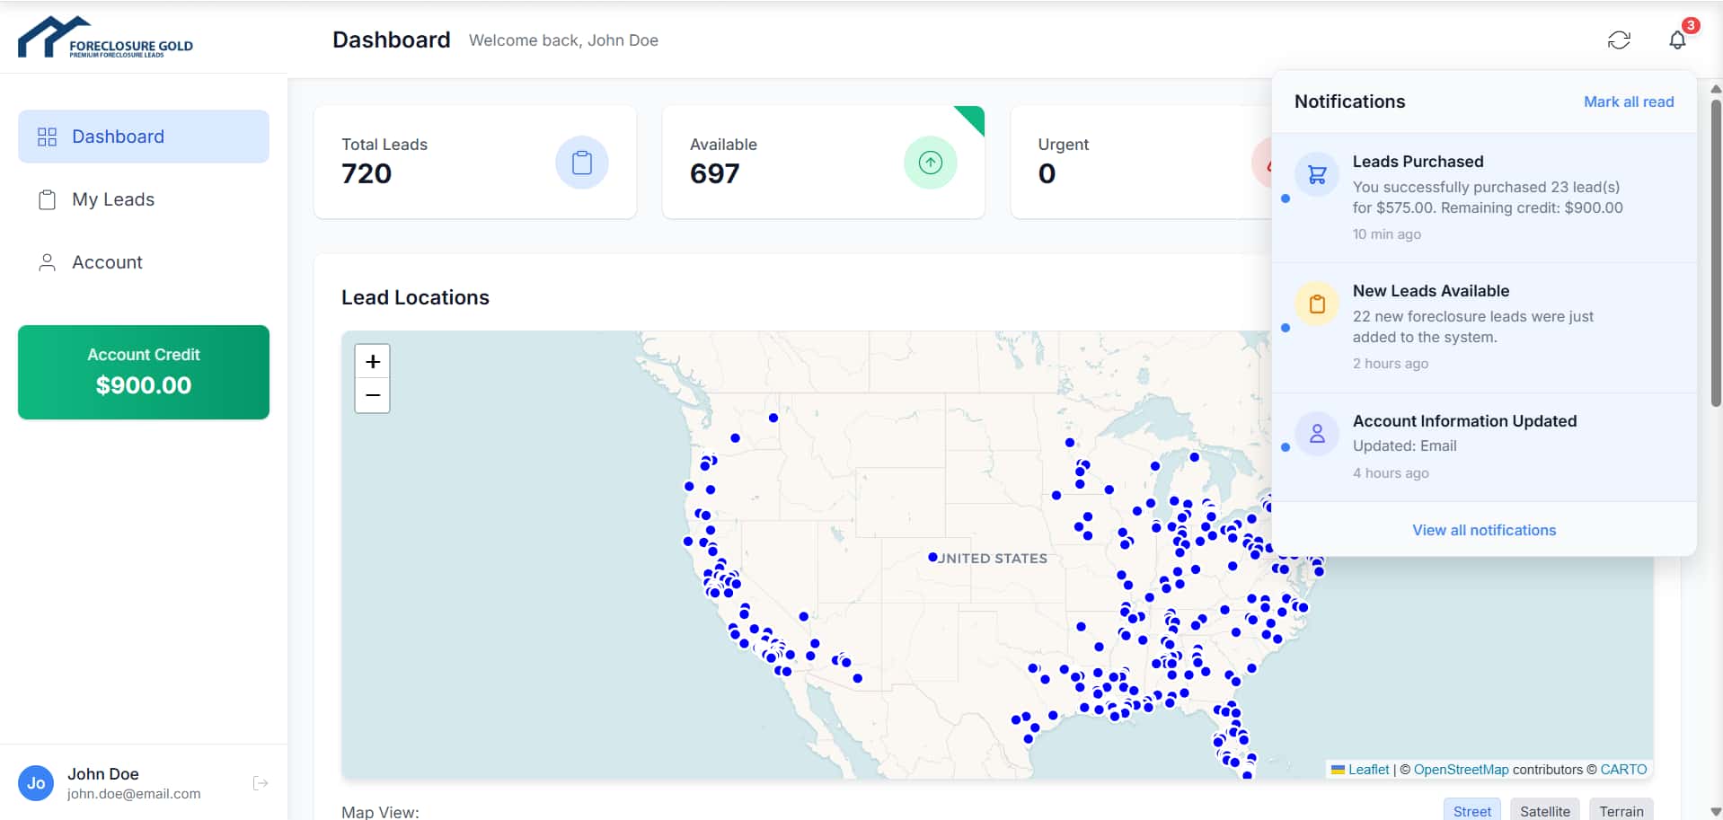The image size is (1723, 820).
Task: Click the Account Credit $900.00 card
Action: point(144,372)
